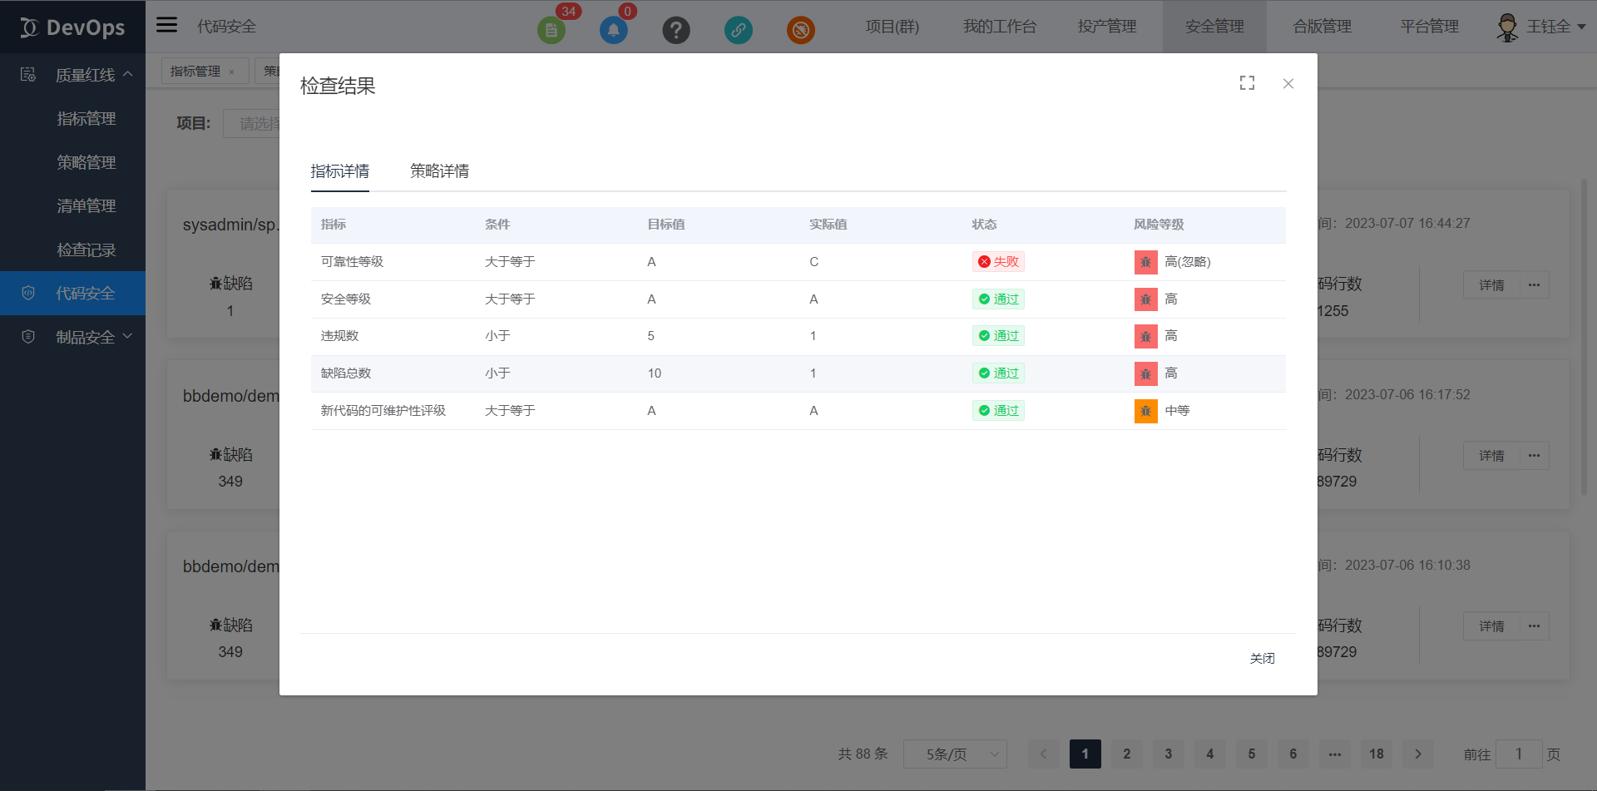Click the teal link icon in top bar

739,30
